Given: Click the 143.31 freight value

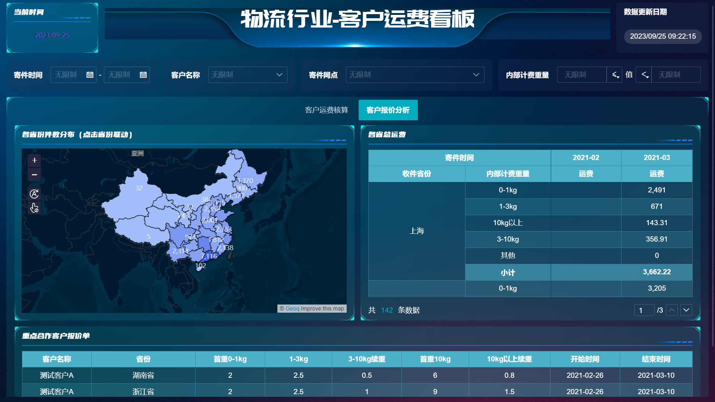Looking at the screenshot, I should pos(657,223).
